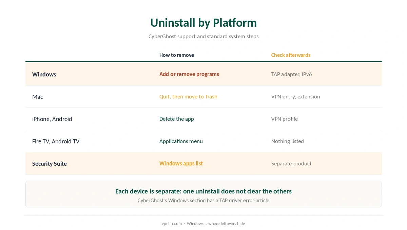Click footer text 'Windows is where leftovers hide'

(216, 224)
